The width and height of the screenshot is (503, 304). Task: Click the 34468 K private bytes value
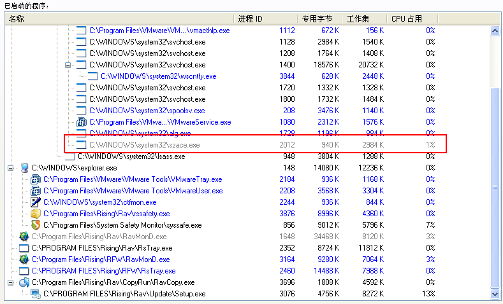click(326, 237)
